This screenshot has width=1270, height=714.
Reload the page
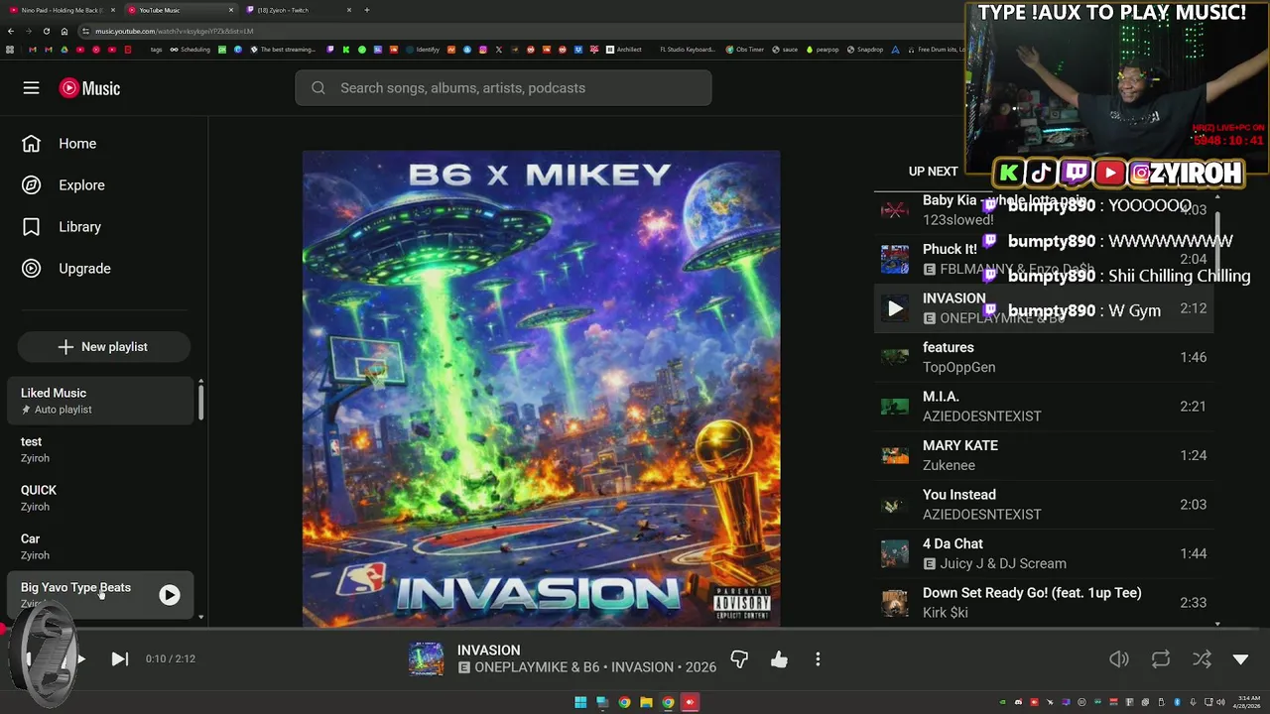point(46,31)
